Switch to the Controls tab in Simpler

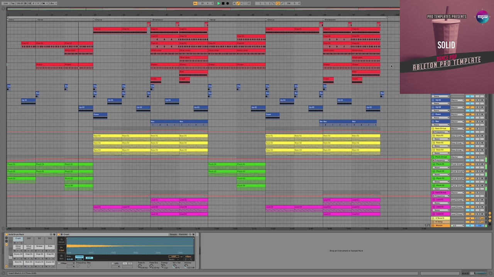[x=183, y=234]
